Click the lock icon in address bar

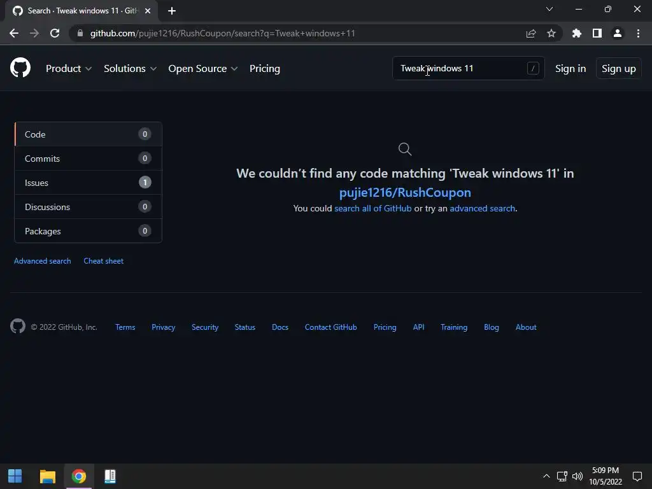80,33
